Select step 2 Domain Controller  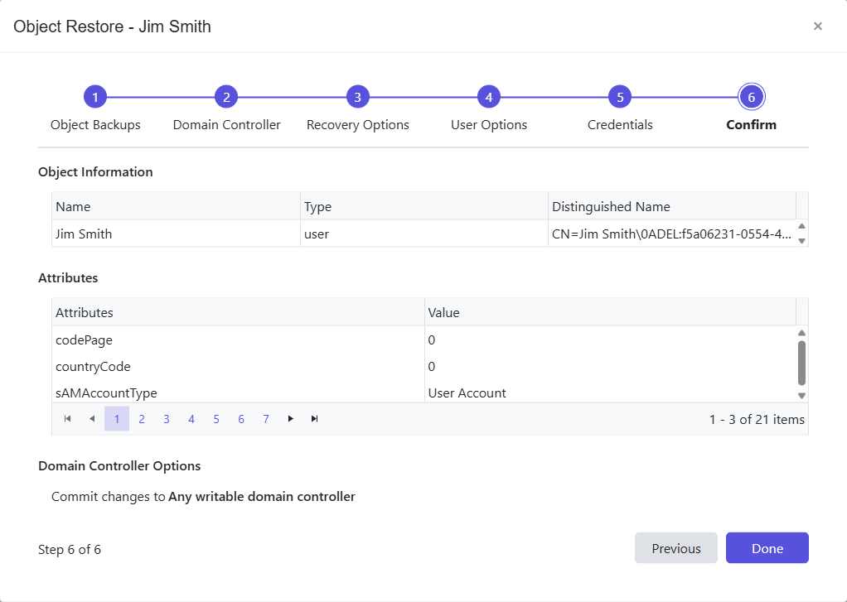[226, 96]
